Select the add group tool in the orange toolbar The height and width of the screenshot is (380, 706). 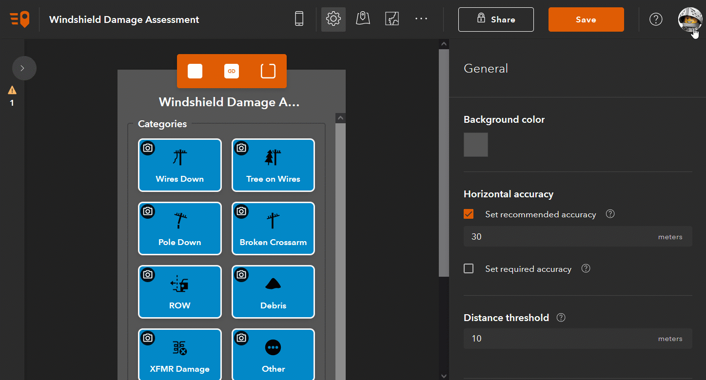(268, 71)
